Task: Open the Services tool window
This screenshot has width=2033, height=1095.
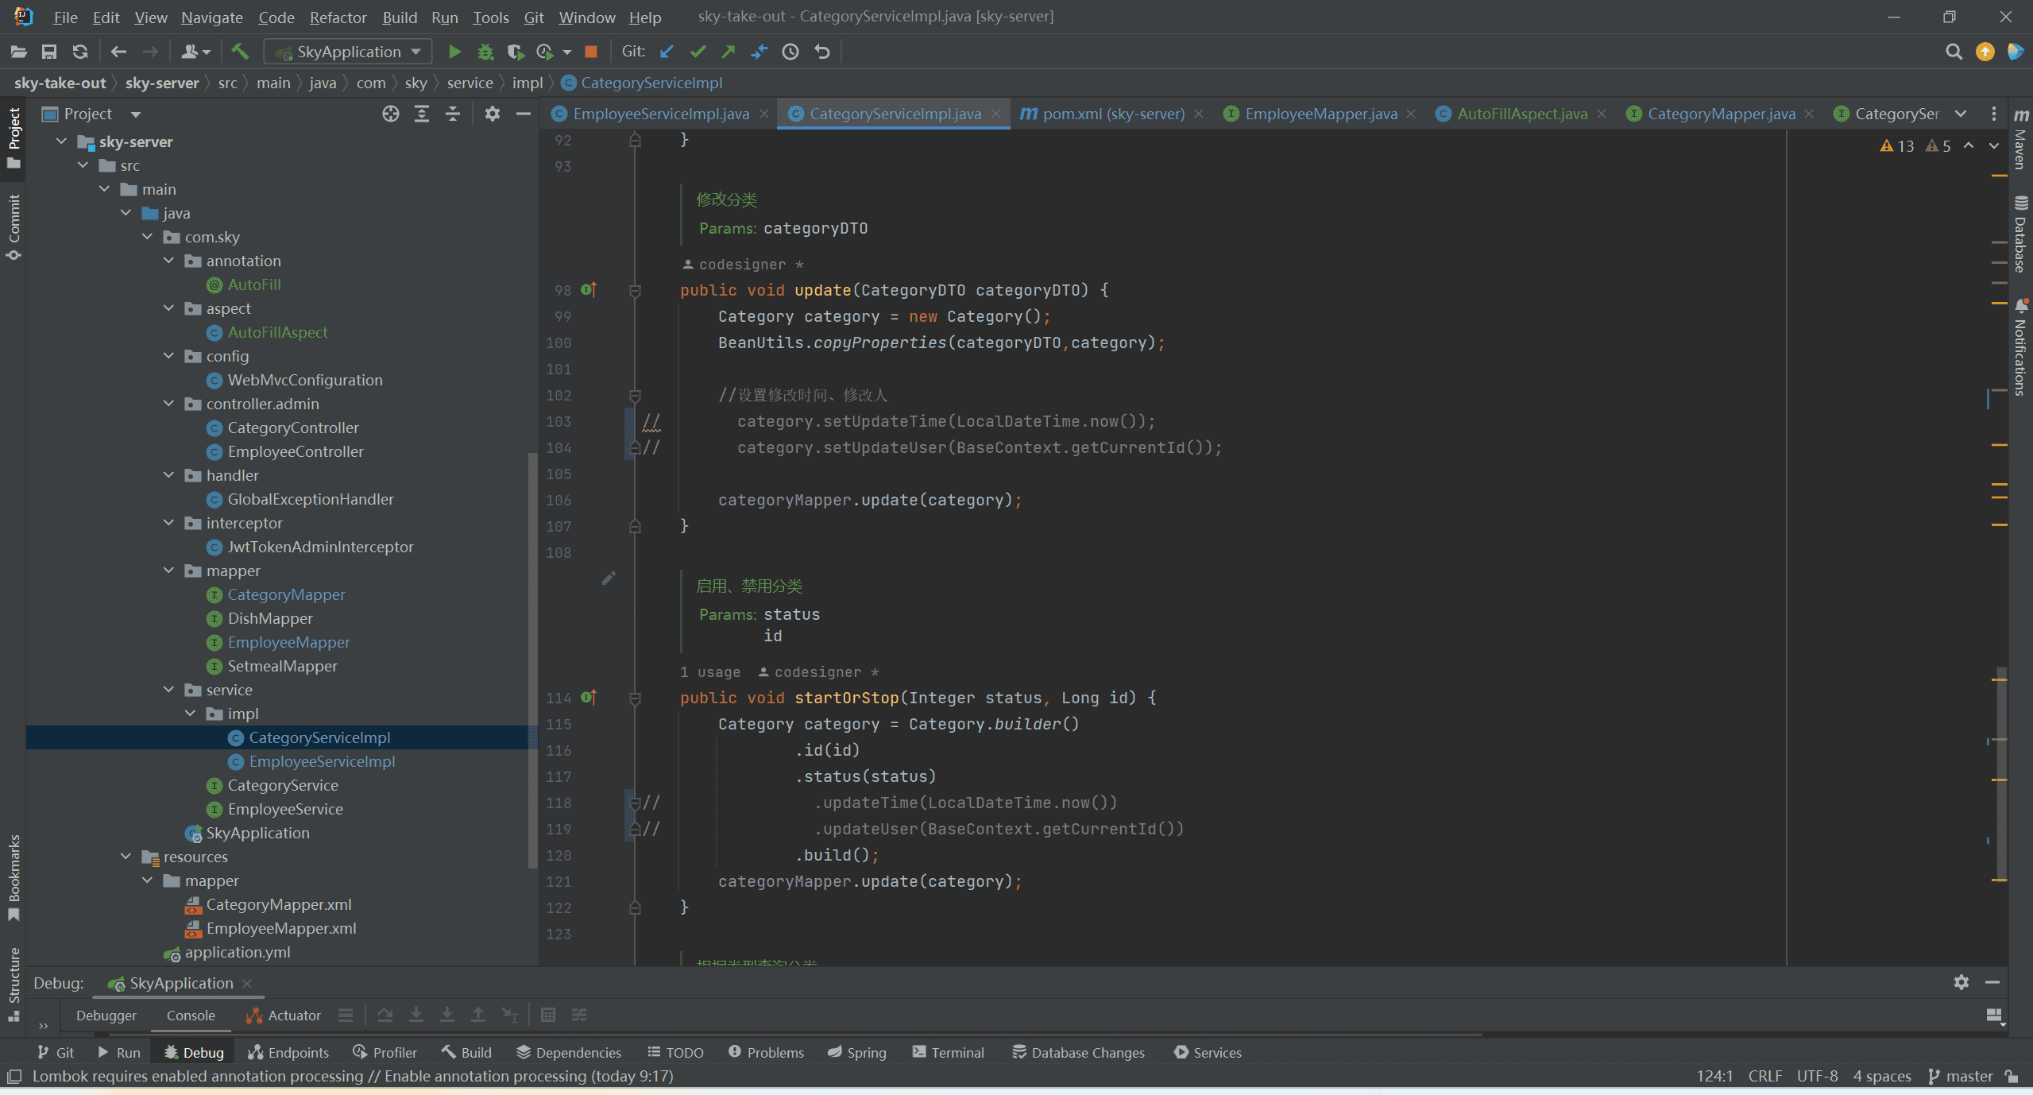Action: [x=1207, y=1052]
